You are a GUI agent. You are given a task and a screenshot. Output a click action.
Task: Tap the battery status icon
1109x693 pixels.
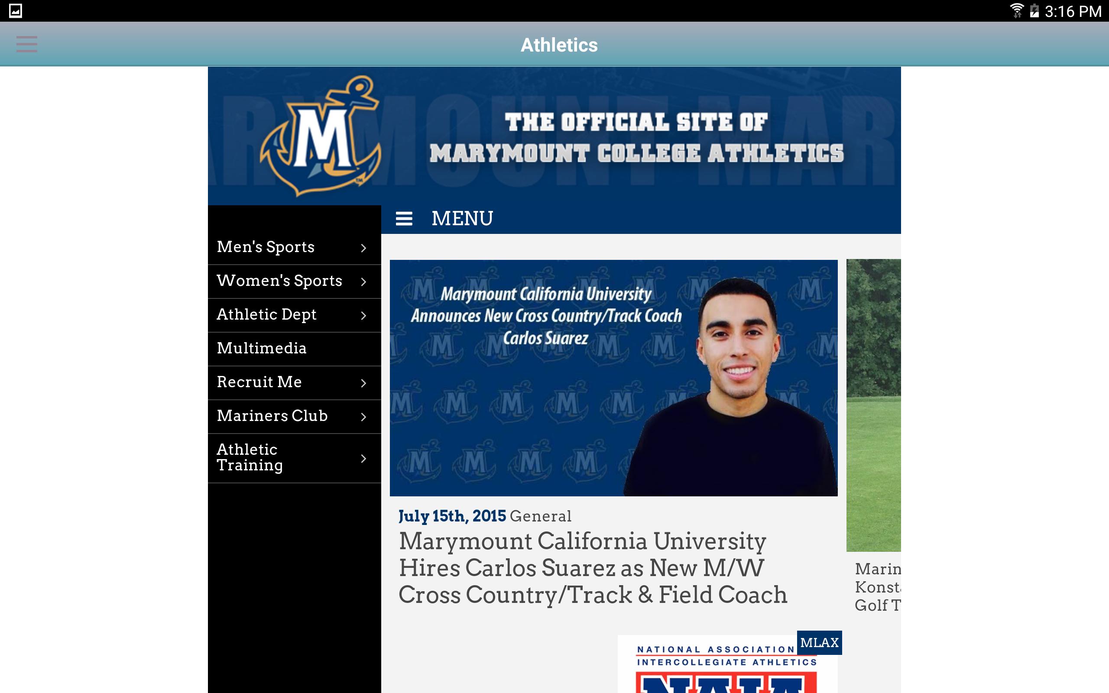[1034, 10]
